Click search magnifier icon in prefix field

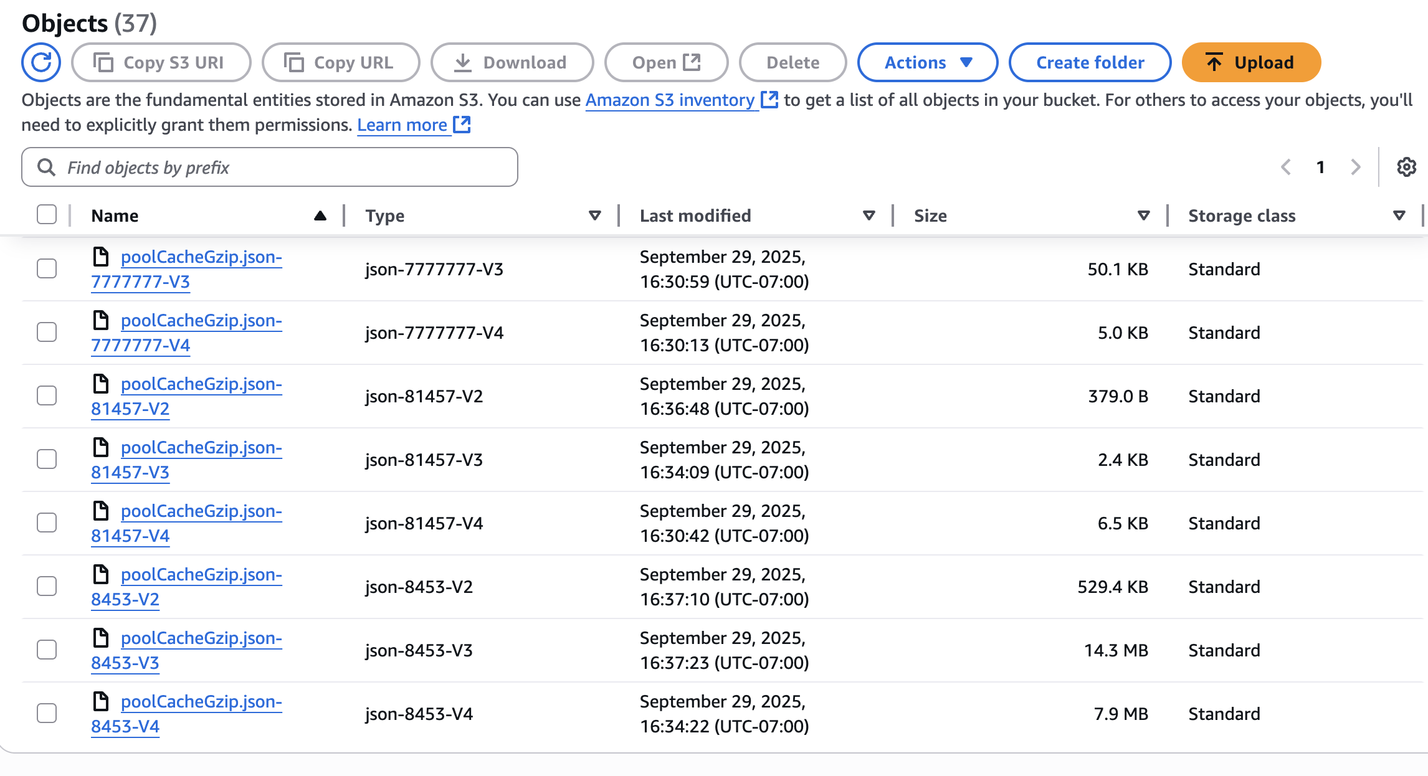46,167
